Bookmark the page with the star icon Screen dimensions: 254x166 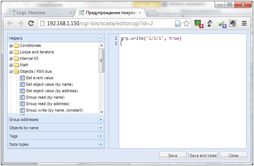point(186,23)
